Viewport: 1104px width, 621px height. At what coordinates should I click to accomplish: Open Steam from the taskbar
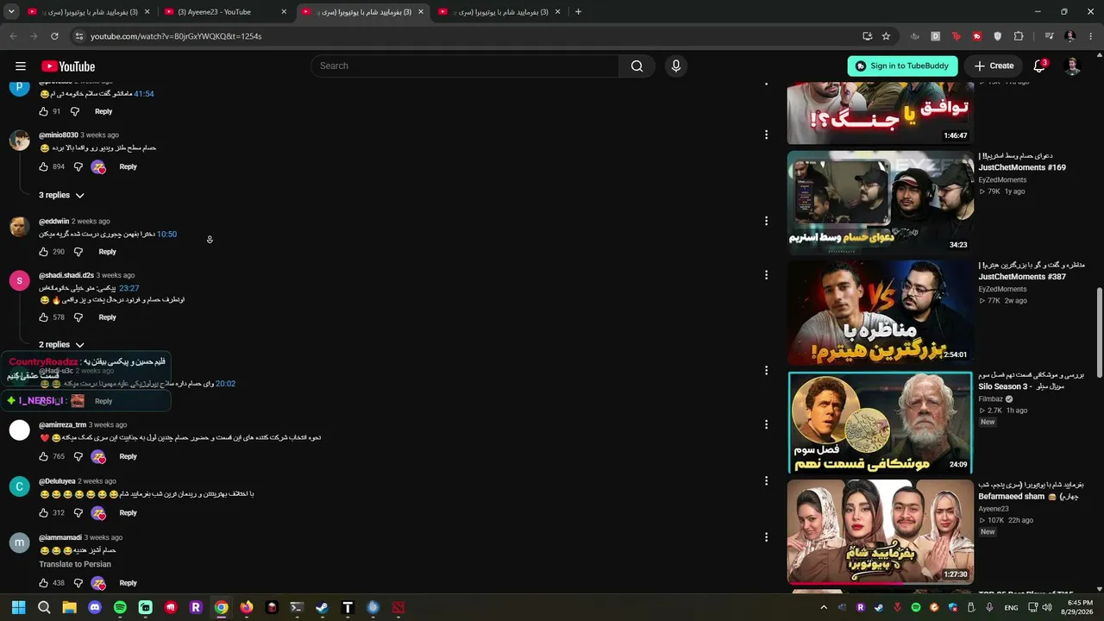(x=322, y=607)
